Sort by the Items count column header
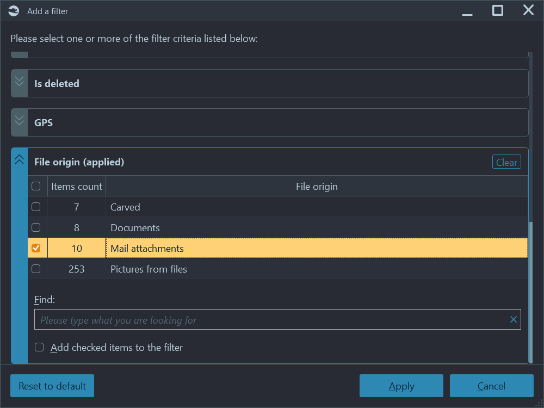Screen dimensions: 544x408 tap(77, 186)
